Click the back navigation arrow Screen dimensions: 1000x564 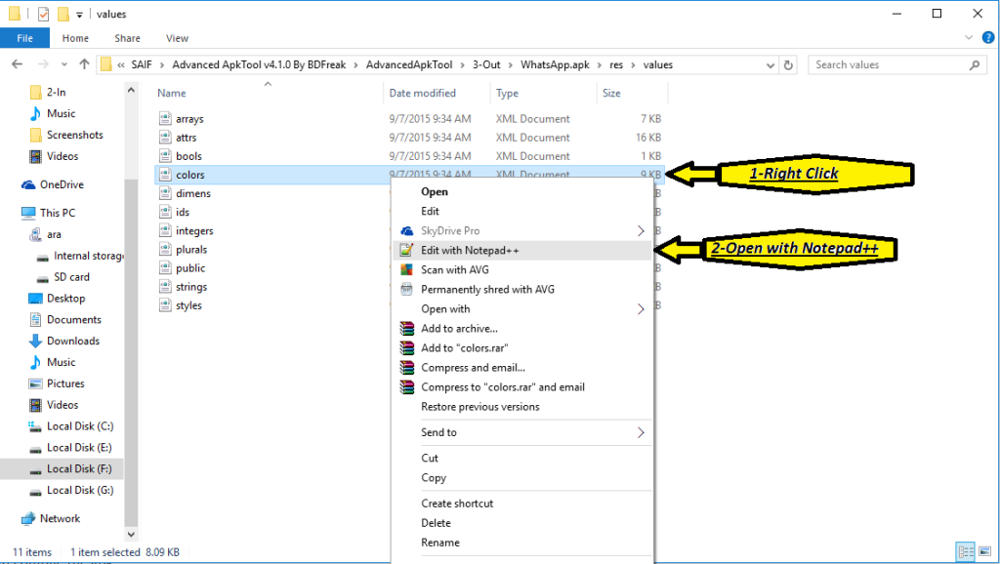coord(18,64)
